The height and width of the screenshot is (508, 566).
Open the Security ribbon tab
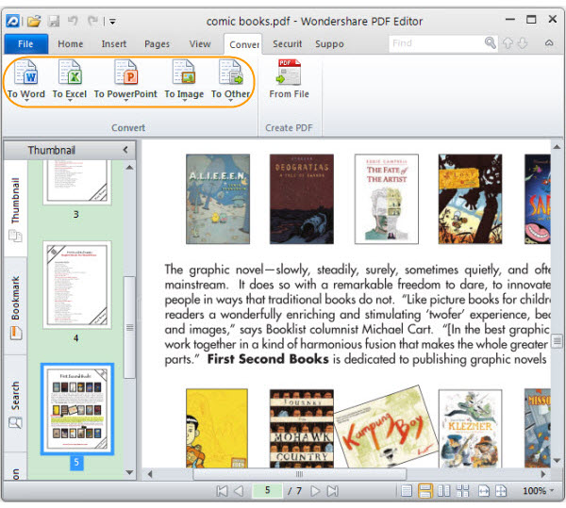pos(288,44)
